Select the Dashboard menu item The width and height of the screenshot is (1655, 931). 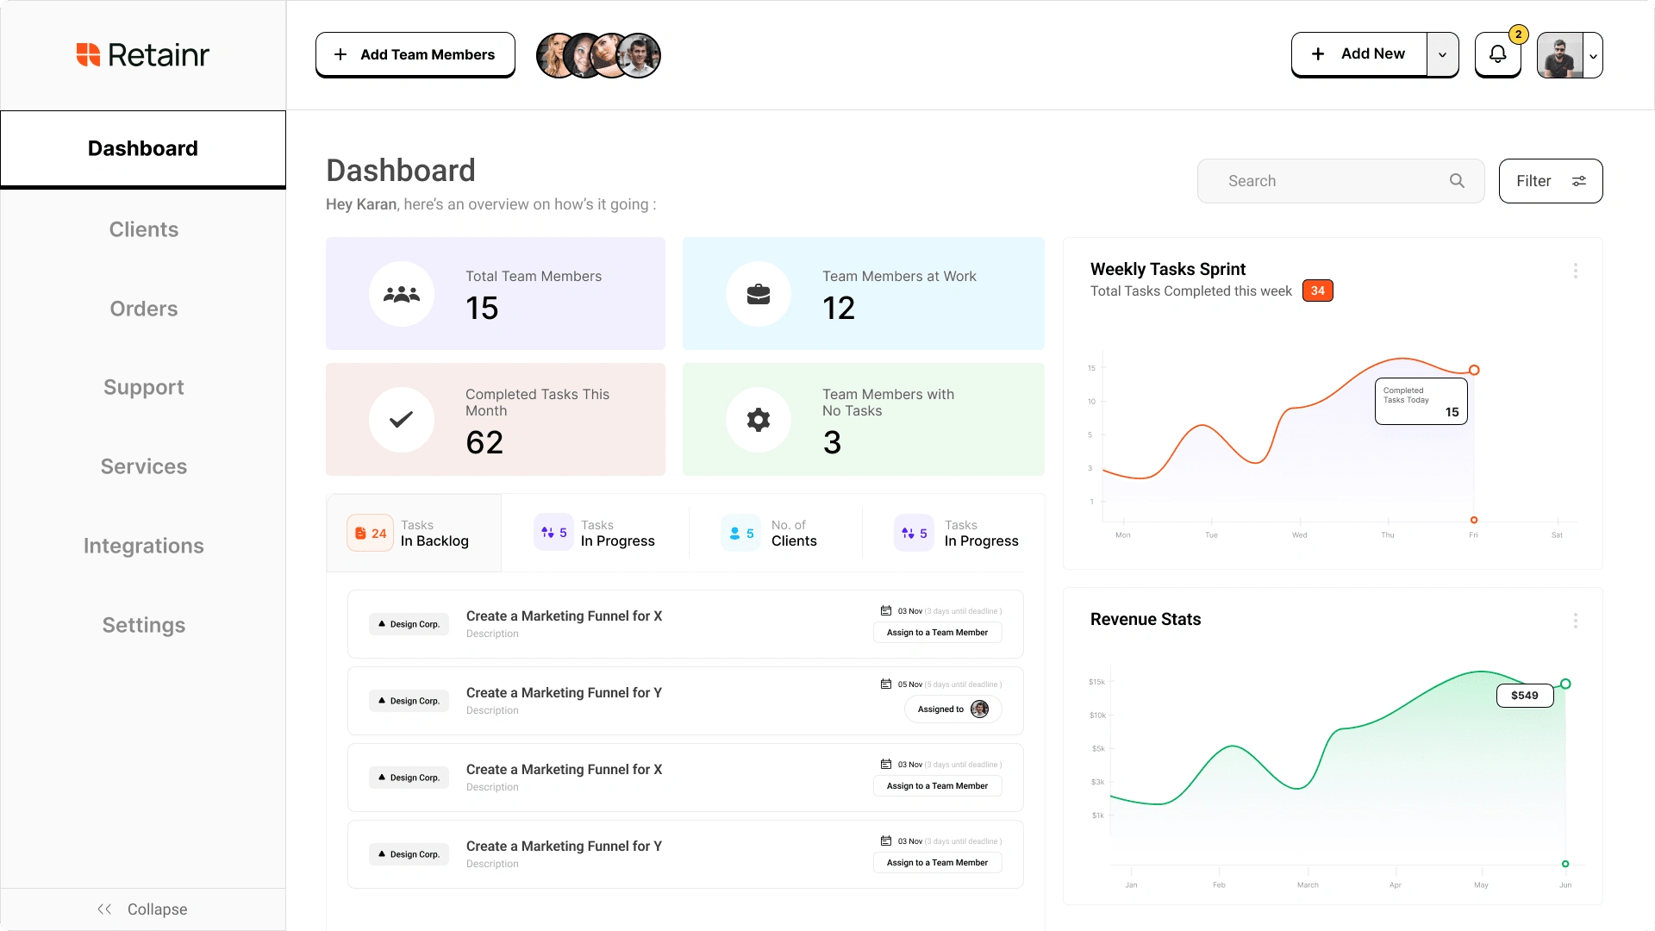[x=142, y=147]
